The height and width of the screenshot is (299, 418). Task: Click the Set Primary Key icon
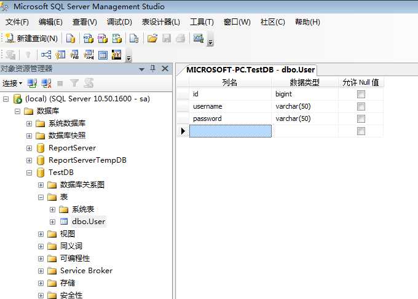(x=28, y=55)
